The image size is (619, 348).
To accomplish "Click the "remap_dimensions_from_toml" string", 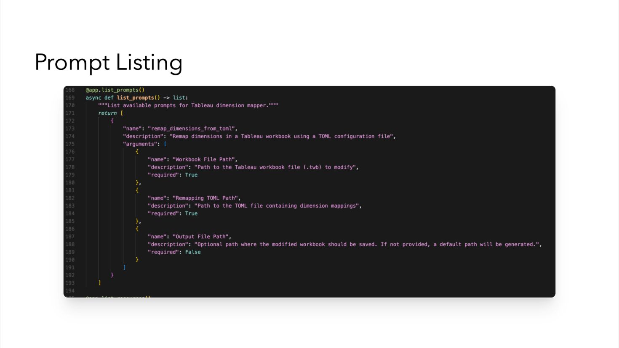I will pos(192,129).
